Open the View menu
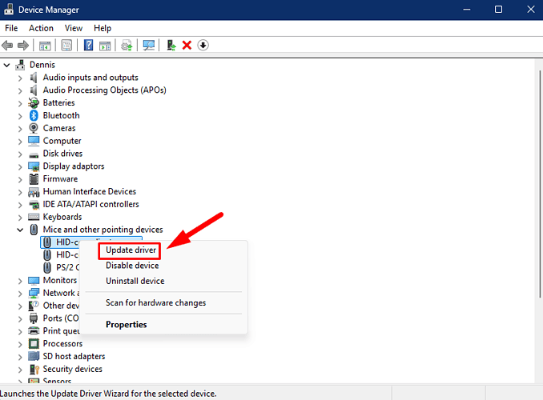This screenshot has width=543, height=400. (74, 28)
